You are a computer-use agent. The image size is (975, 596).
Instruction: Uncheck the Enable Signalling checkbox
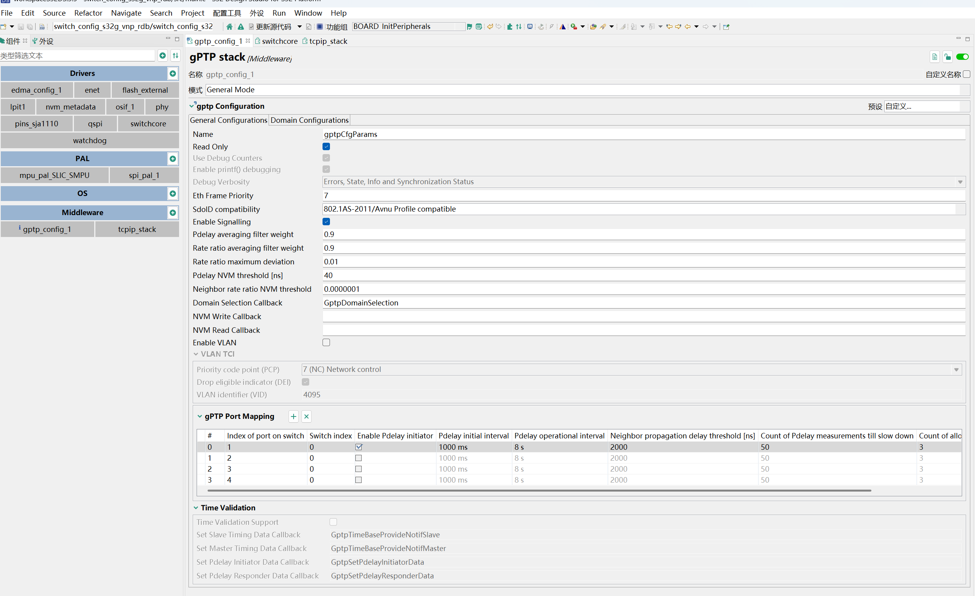(326, 222)
